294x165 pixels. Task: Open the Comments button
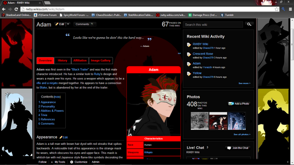pyautogui.click(x=85, y=24)
